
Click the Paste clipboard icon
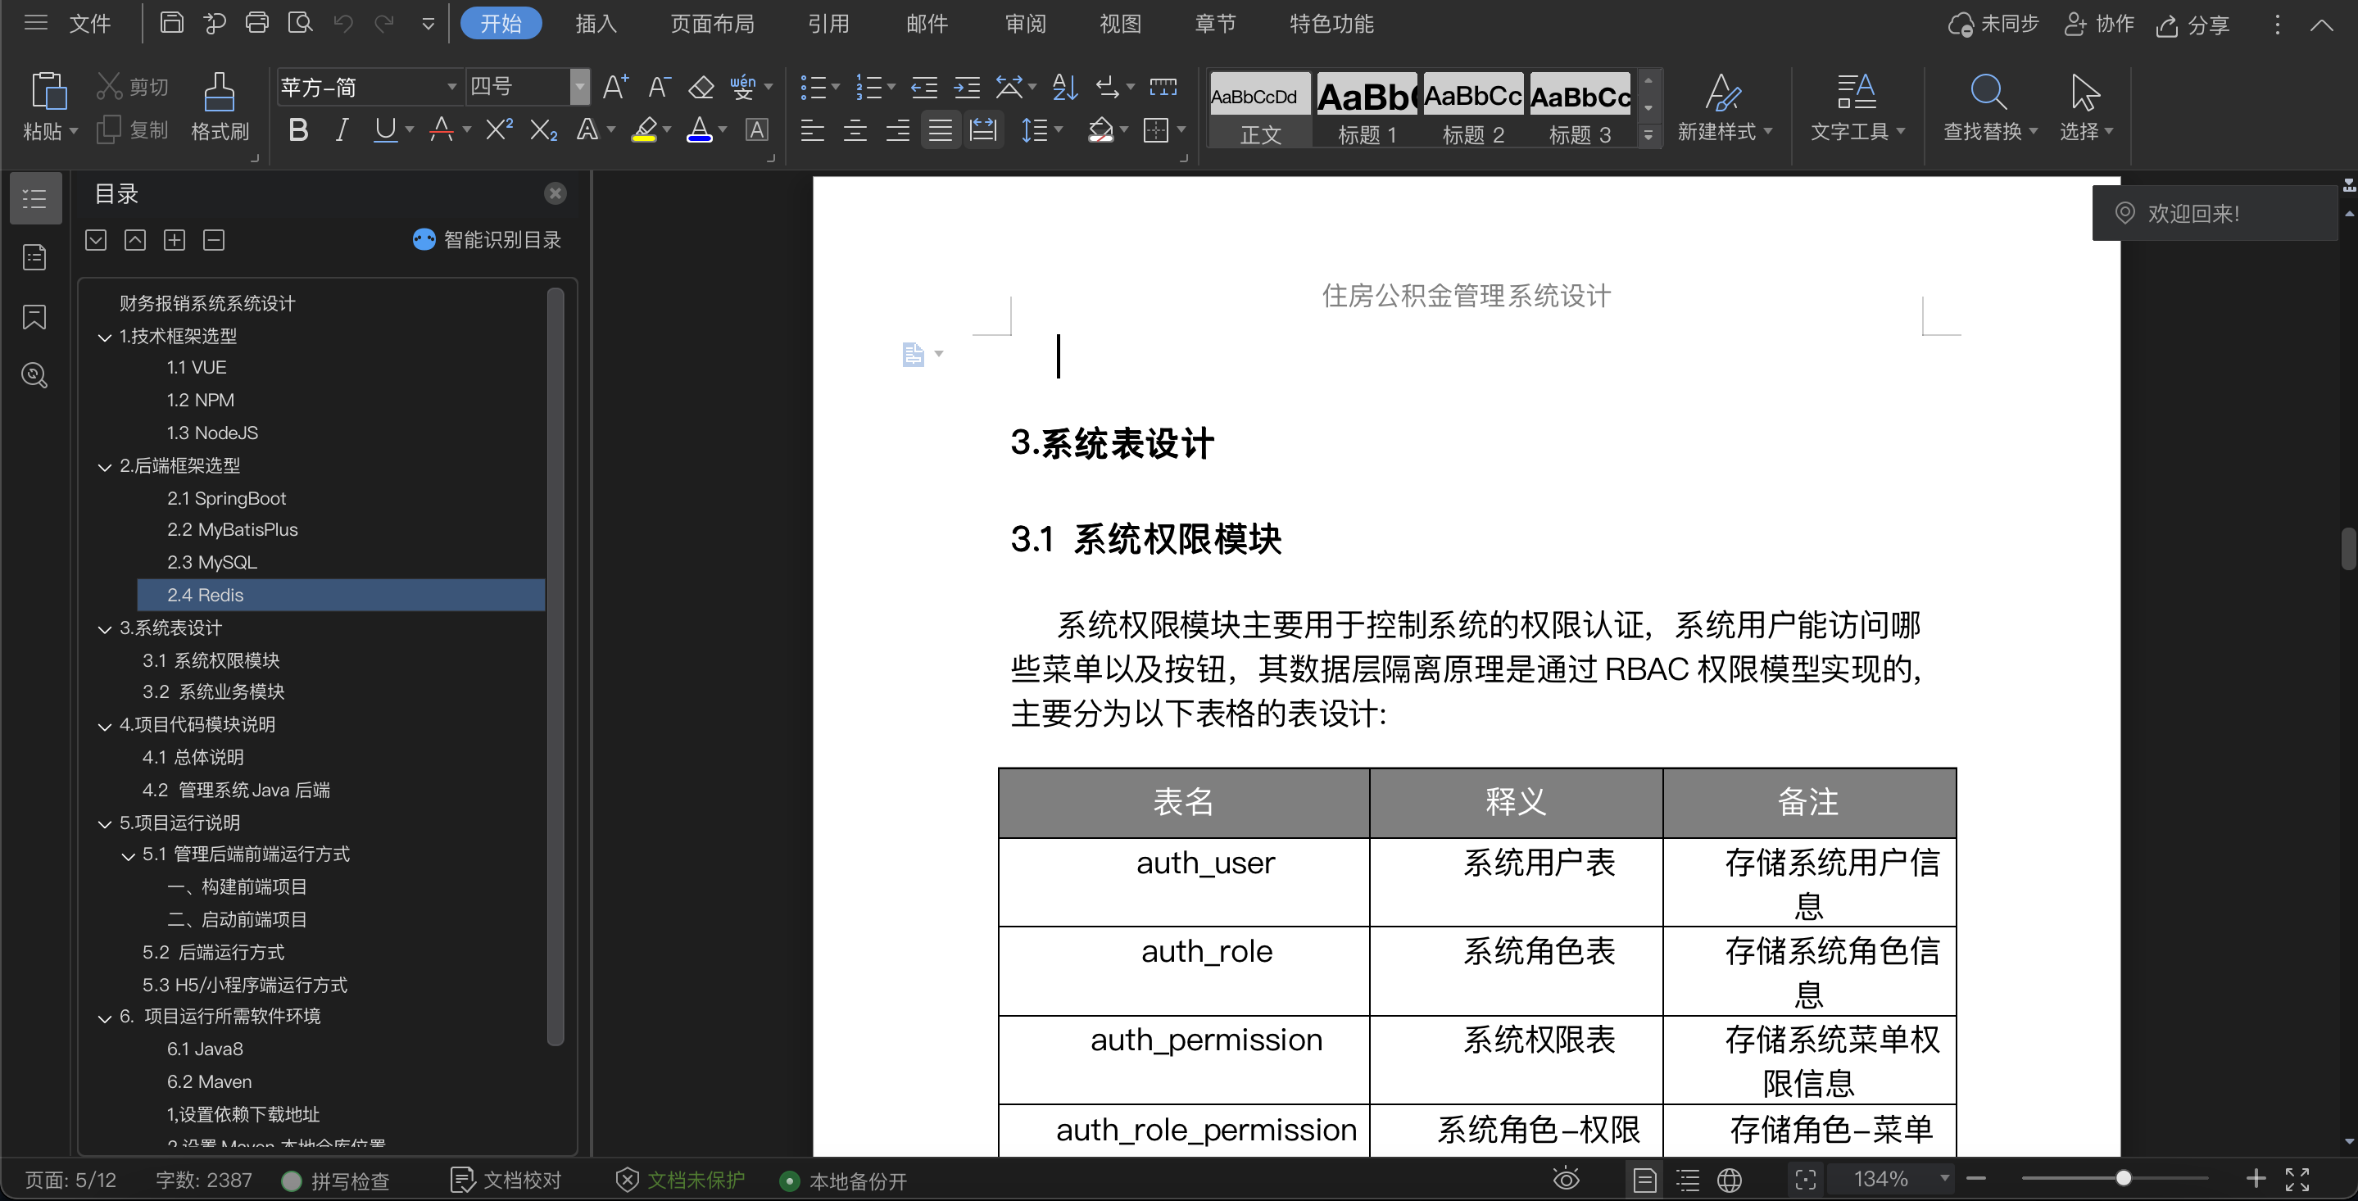48,92
